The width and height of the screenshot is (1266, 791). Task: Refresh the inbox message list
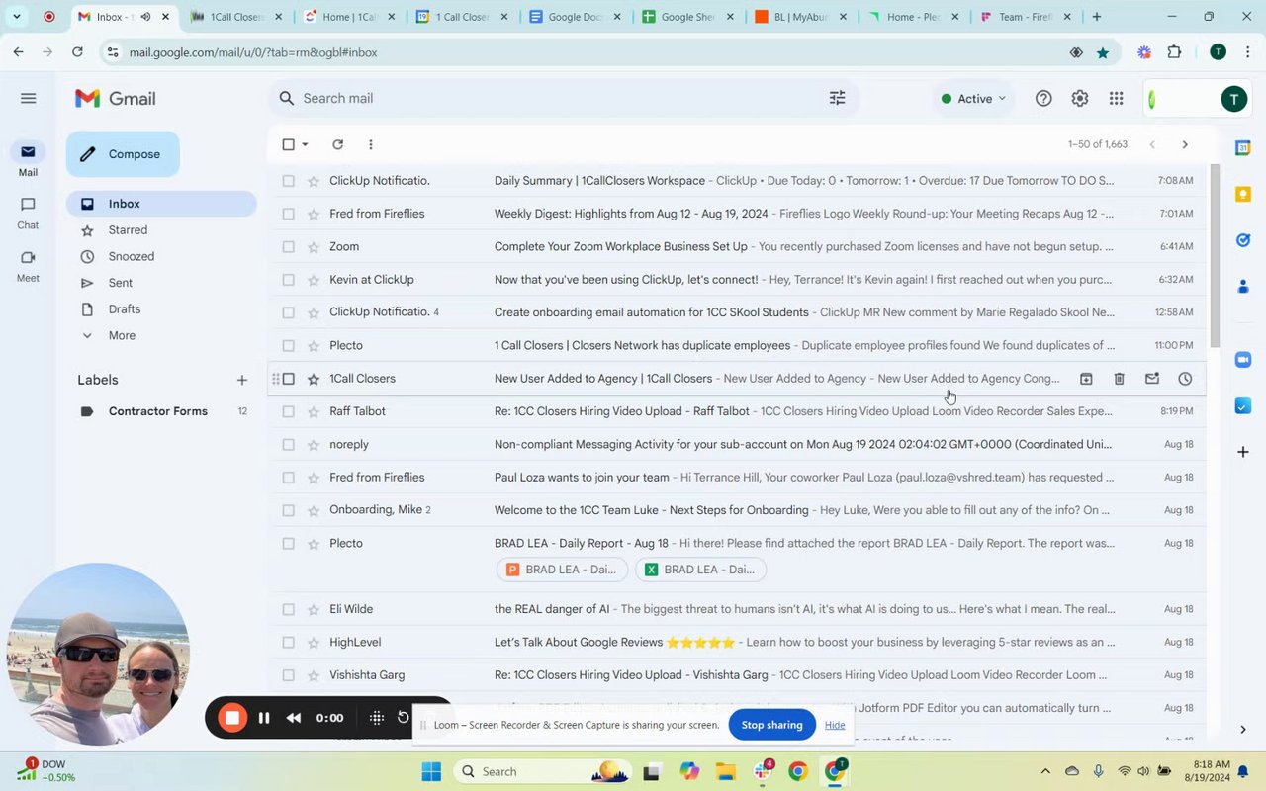(338, 144)
